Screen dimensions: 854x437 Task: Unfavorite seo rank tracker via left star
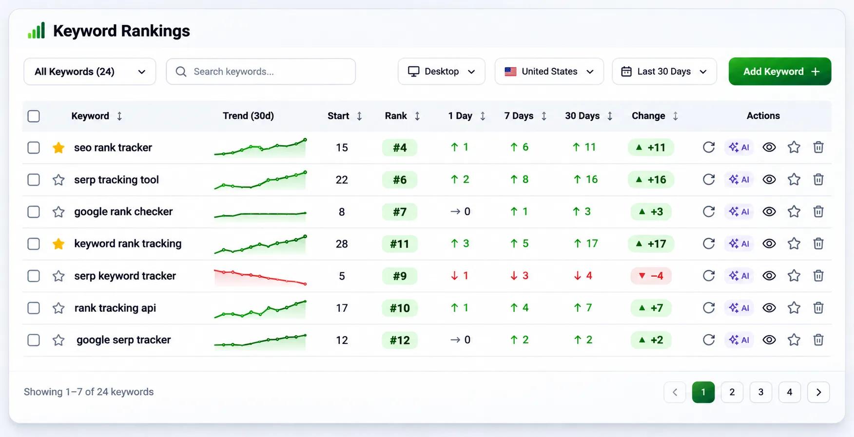pyautogui.click(x=58, y=148)
